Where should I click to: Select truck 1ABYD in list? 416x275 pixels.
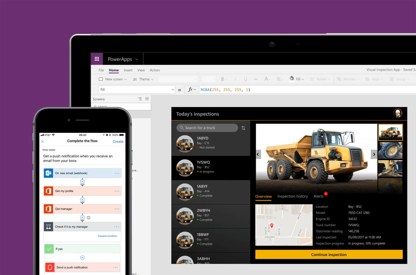211,144
